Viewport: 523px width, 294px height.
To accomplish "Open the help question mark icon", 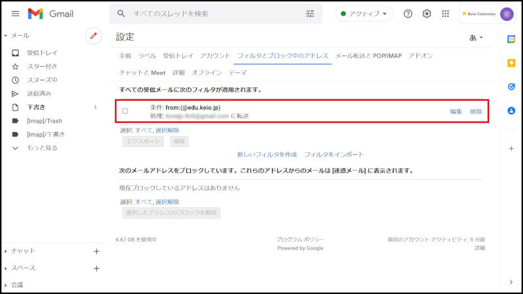I will [408, 14].
